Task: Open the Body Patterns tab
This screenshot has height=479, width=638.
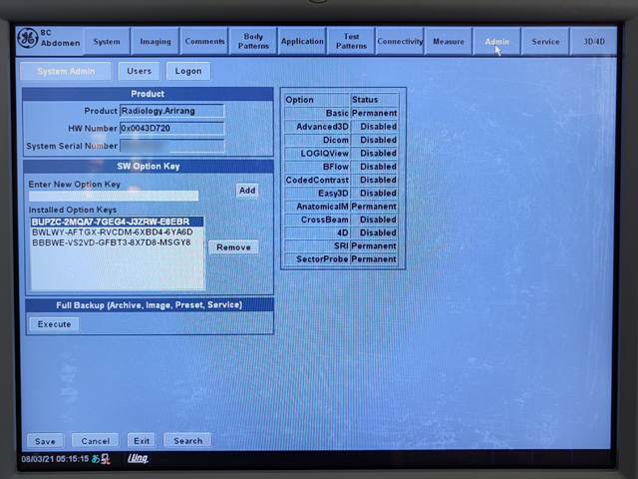Action: click(253, 41)
